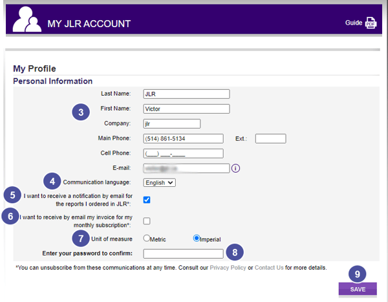This screenshot has width=388, height=302.
Task: Open the Communication language dropdown
Action: pyautogui.click(x=159, y=182)
